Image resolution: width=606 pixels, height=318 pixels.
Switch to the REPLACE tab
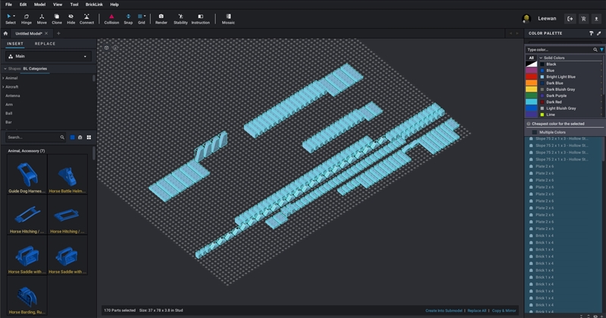click(x=45, y=44)
